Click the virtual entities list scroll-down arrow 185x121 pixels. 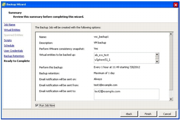click(x=157, y=61)
